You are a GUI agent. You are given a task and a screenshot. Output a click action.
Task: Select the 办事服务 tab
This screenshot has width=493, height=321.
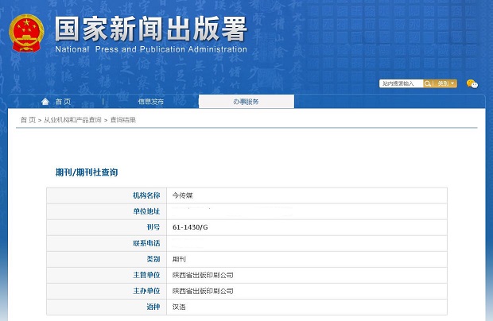[246, 102]
